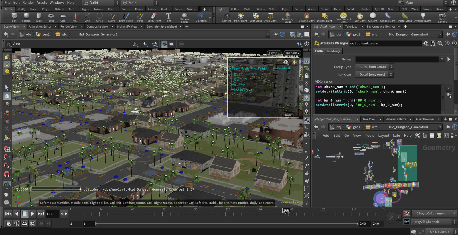Click the current frame number field
Viewport: 458px width, 235px height.
click(x=52, y=214)
